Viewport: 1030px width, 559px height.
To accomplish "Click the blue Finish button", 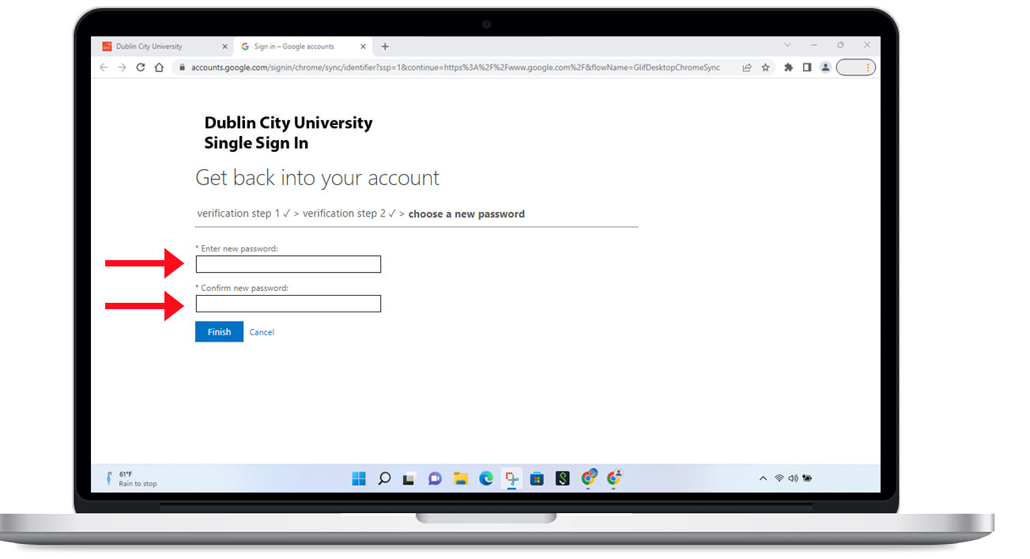I will pyautogui.click(x=219, y=332).
